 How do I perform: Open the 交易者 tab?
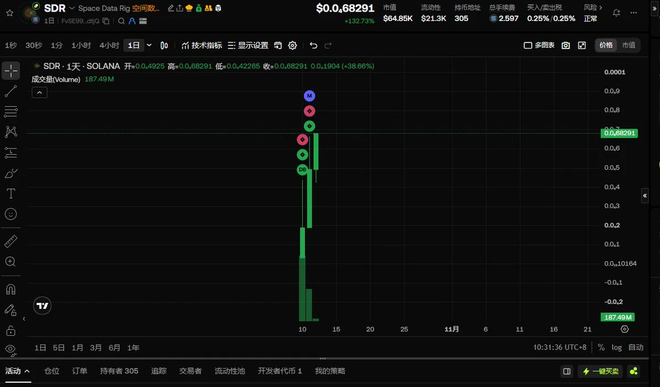[190, 371]
